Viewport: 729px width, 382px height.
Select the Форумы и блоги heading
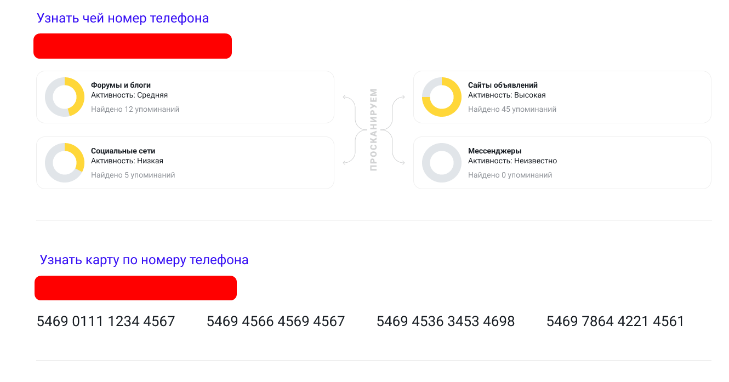tap(121, 85)
